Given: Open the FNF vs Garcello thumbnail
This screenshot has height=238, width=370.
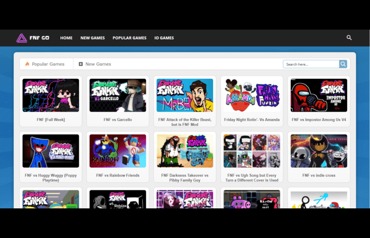Looking at the screenshot, I should click(x=118, y=95).
